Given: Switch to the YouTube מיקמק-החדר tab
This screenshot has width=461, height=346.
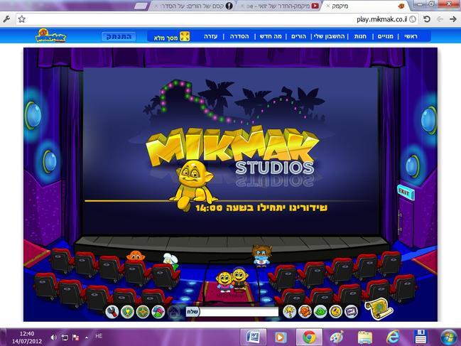Looking at the screenshot, I should coord(281,6).
